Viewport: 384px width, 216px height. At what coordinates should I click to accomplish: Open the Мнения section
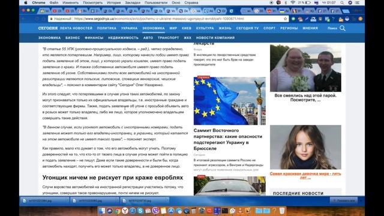click(310, 28)
